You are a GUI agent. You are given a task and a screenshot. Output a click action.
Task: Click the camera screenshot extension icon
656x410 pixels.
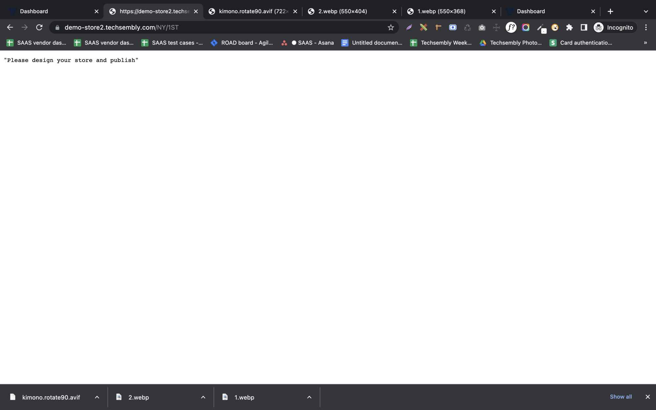(482, 28)
